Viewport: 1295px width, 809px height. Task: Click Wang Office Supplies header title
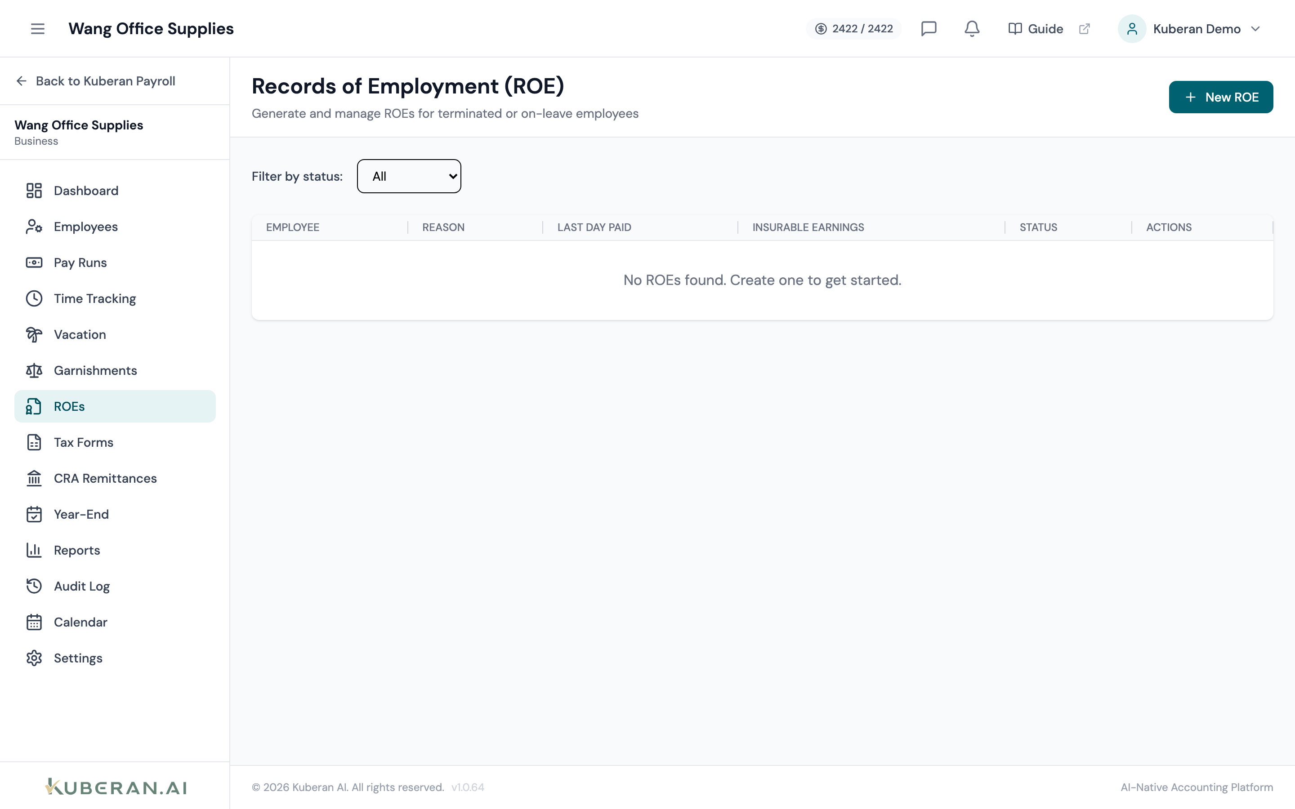tap(151, 28)
